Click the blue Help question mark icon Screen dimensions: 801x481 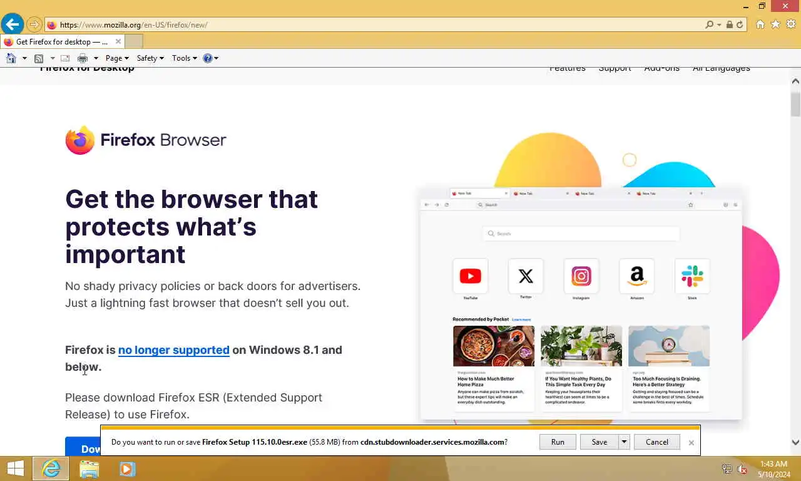click(208, 58)
